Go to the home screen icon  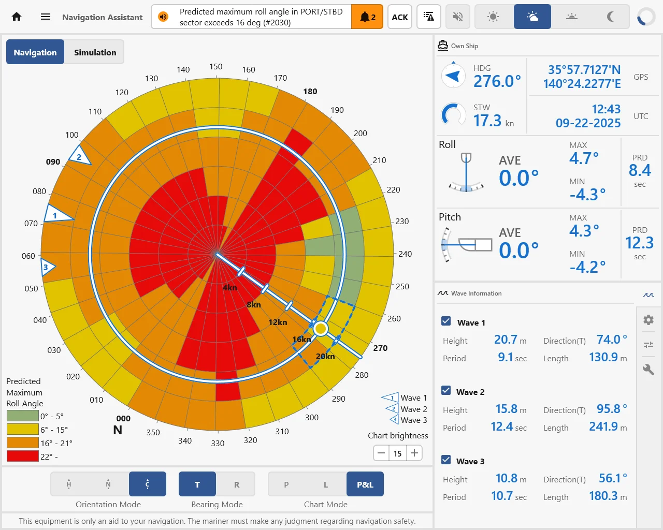(x=17, y=17)
